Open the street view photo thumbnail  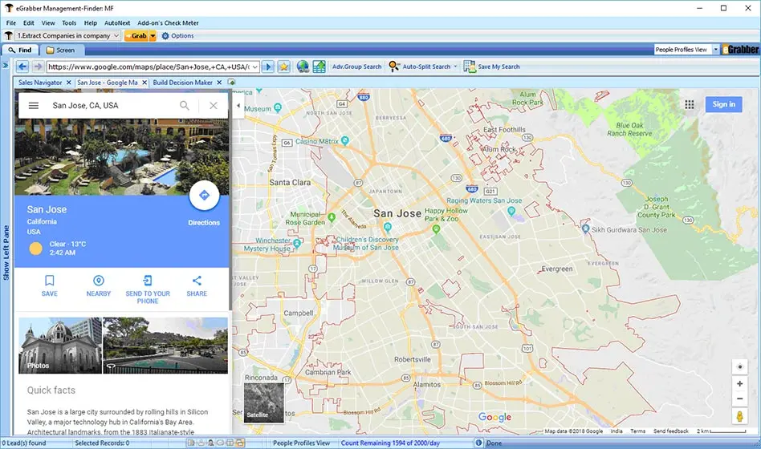165,346
